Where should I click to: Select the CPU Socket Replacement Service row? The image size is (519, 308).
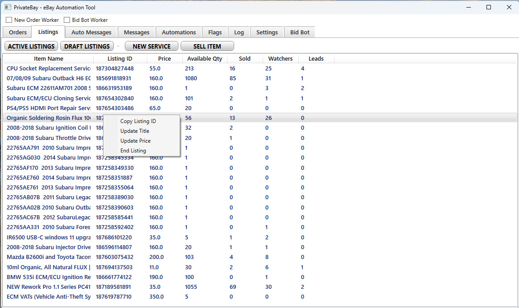[48, 69]
